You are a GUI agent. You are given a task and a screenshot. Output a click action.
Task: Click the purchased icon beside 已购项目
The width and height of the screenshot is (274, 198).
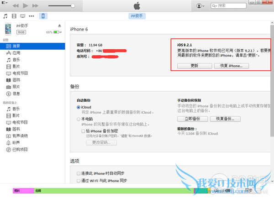(x=9, y=150)
